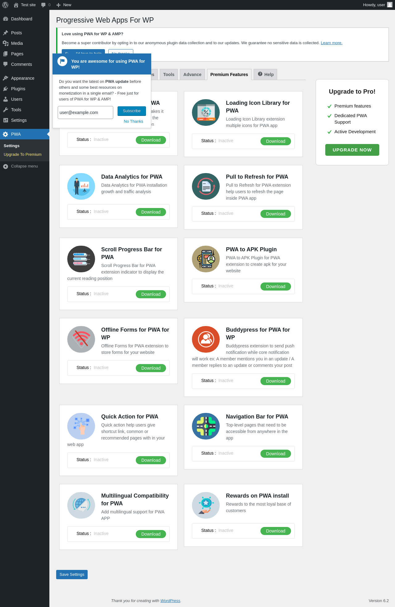
Task: Click the PWA to APK Plugin icon
Action: (206, 259)
